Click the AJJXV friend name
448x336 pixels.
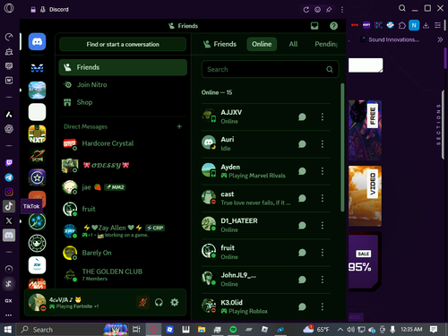pyautogui.click(x=231, y=113)
